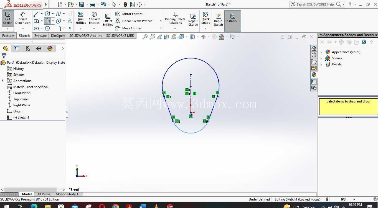Open Word from Windows taskbar
The width and height of the screenshot is (378, 208).
coord(143,206)
